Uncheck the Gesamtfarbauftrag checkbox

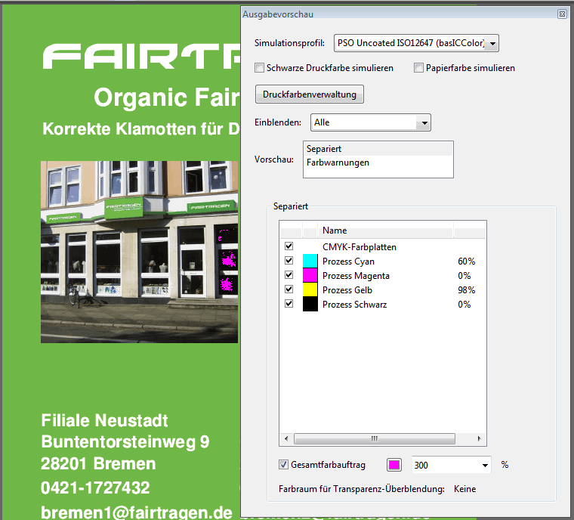tap(284, 465)
